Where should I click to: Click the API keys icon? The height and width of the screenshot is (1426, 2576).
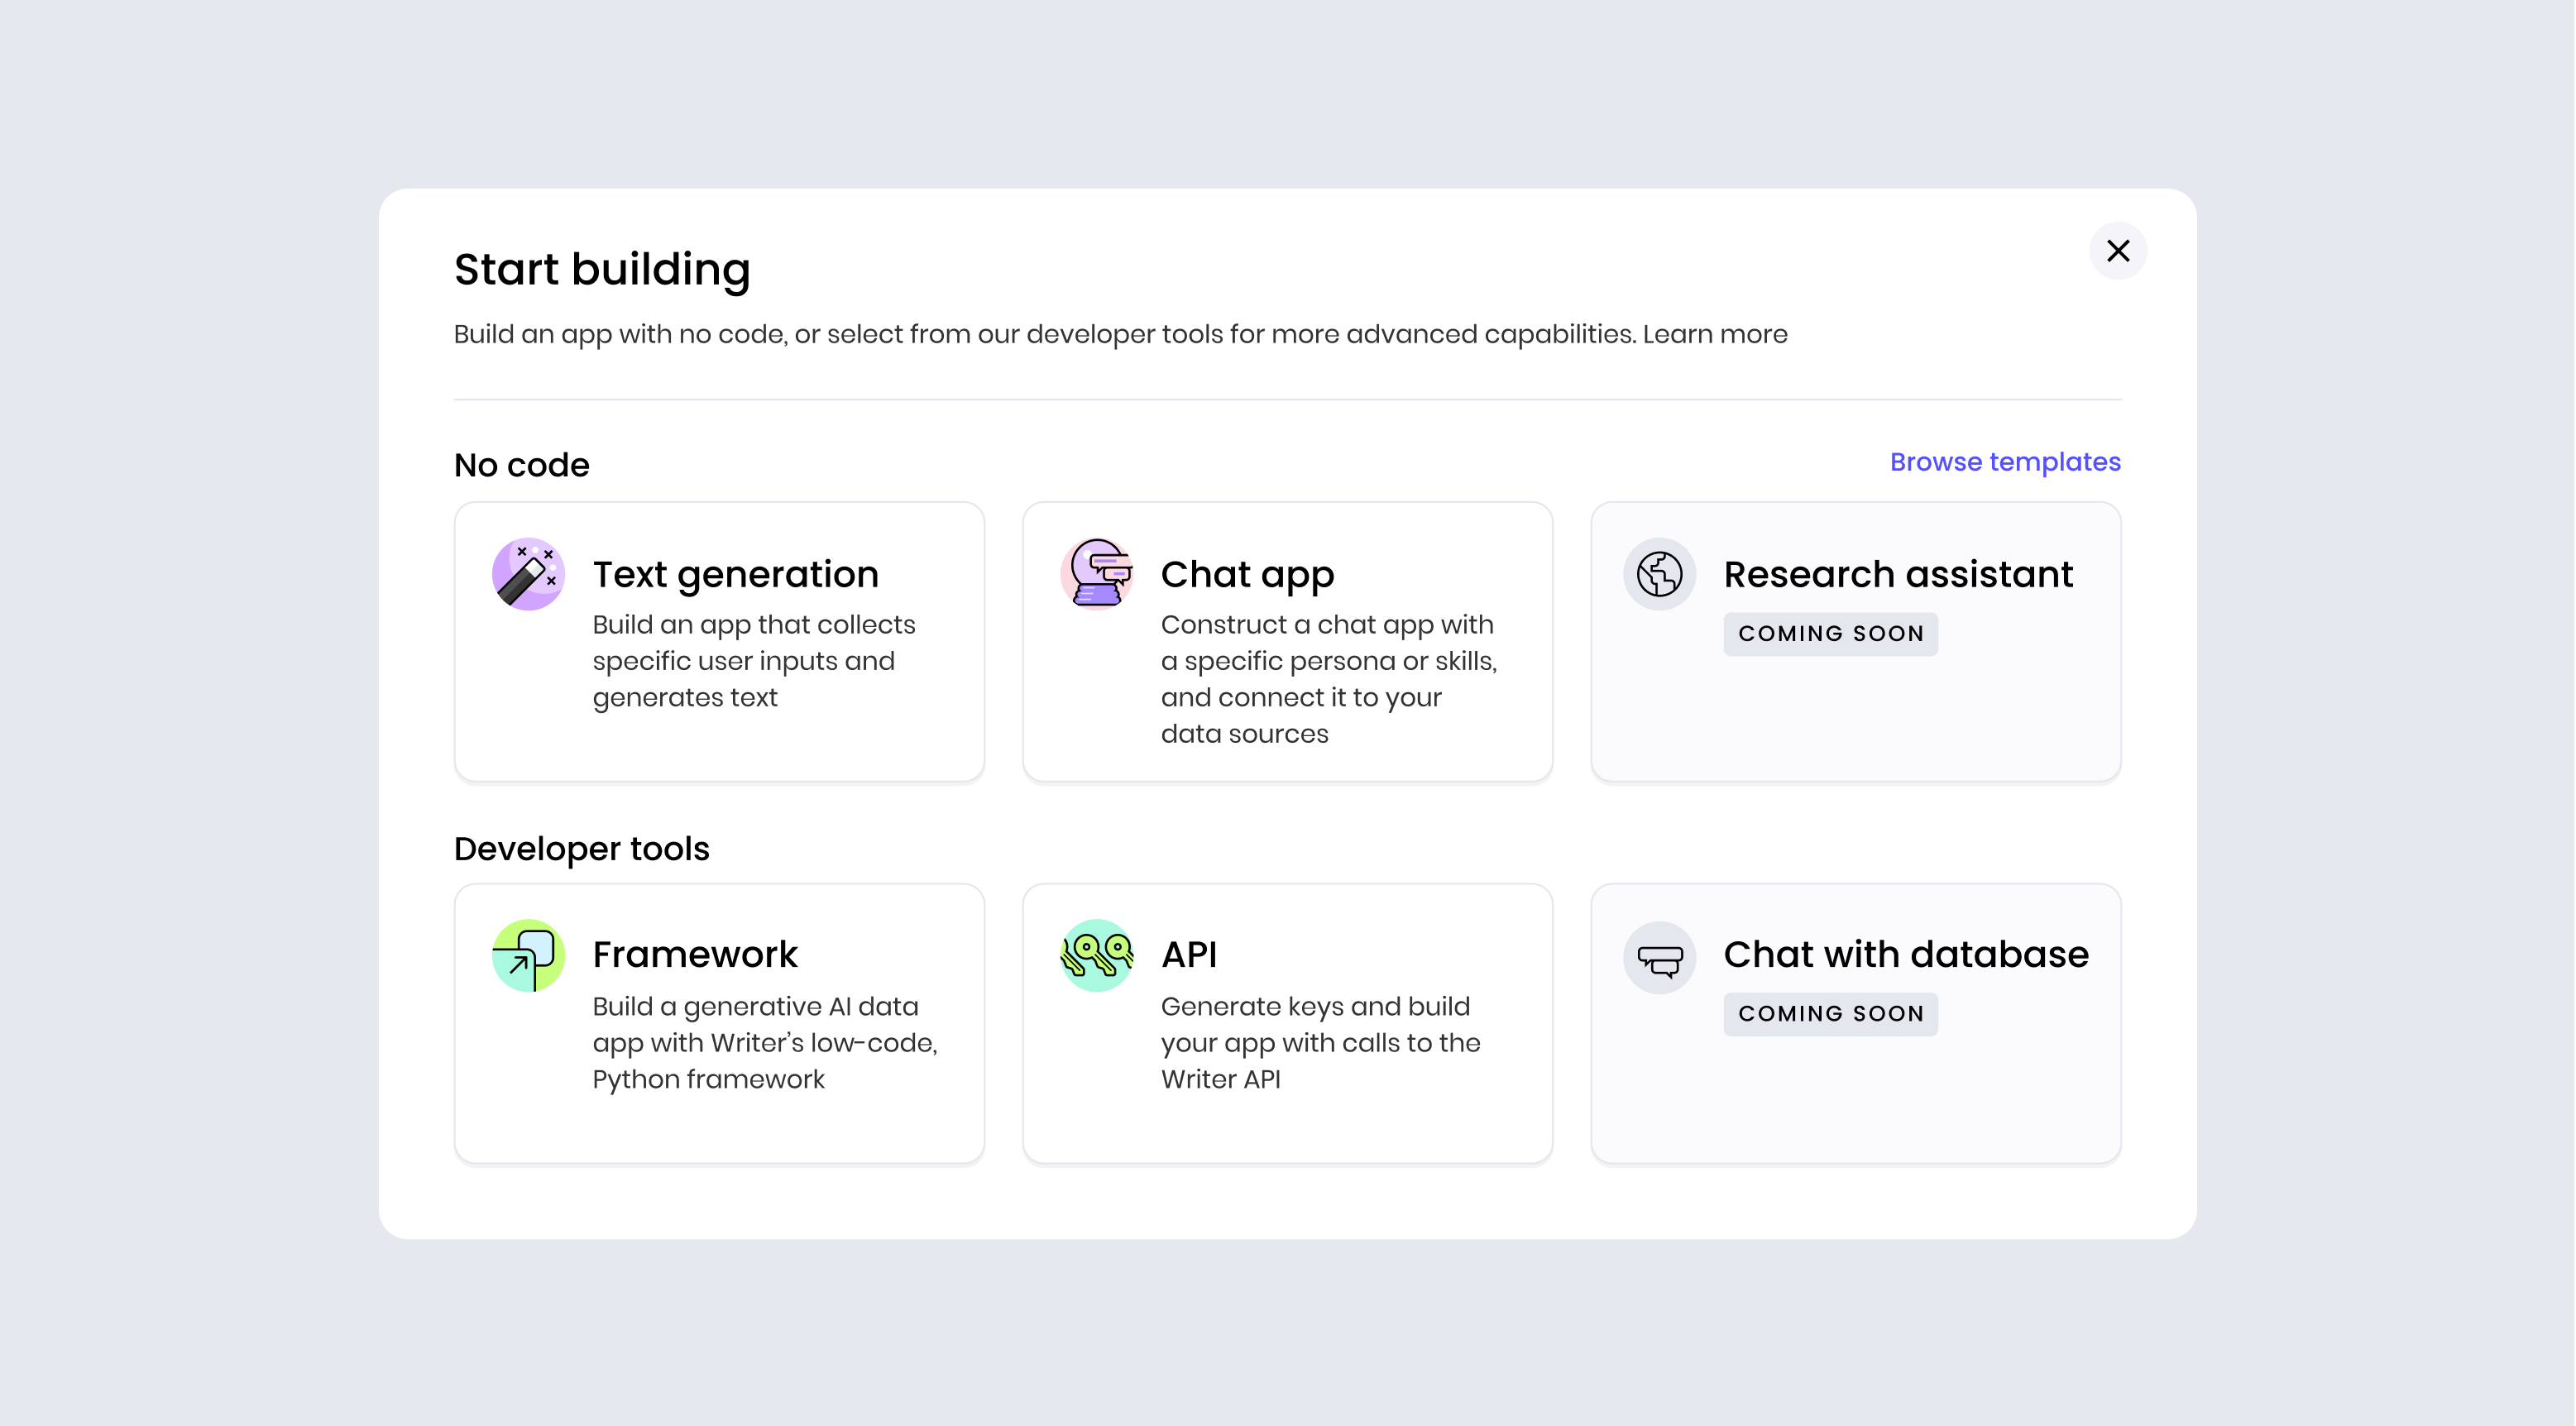[1096, 955]
